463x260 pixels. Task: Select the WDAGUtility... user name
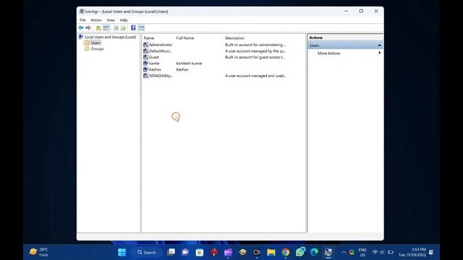pos(161,76)
